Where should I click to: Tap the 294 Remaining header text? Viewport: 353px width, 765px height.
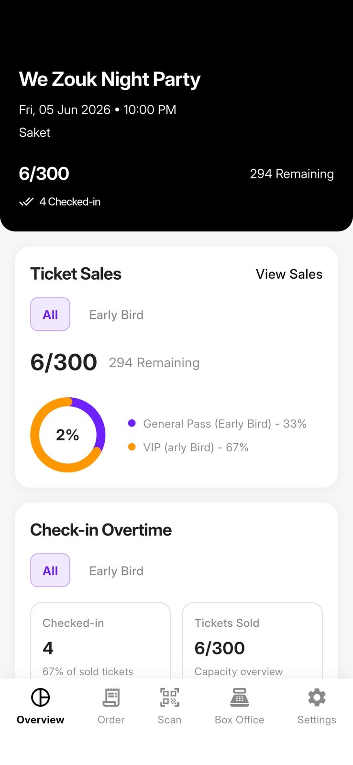coord(292,174)
